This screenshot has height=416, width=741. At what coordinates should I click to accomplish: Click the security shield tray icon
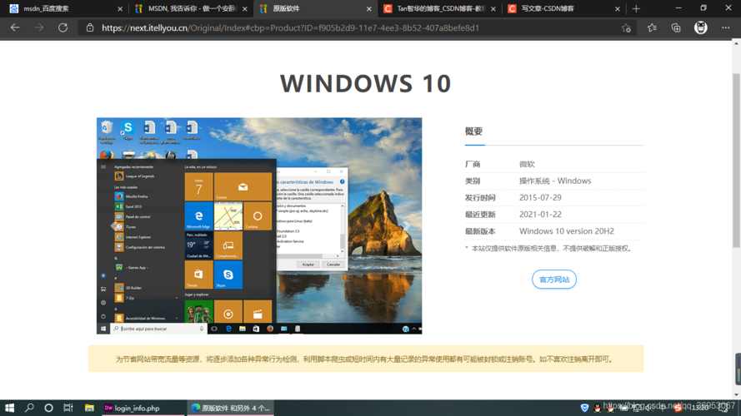coord(584,408)
